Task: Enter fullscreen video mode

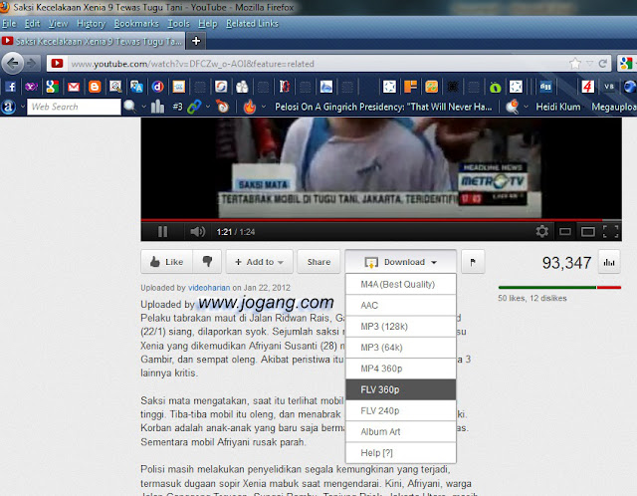Action: point(610,232)
